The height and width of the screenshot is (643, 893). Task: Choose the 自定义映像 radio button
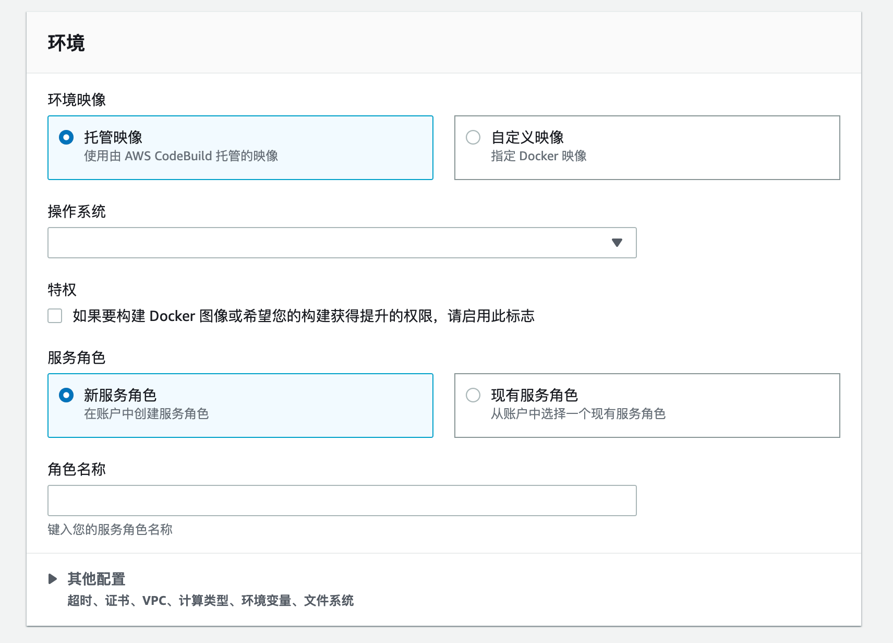[473, 137]
